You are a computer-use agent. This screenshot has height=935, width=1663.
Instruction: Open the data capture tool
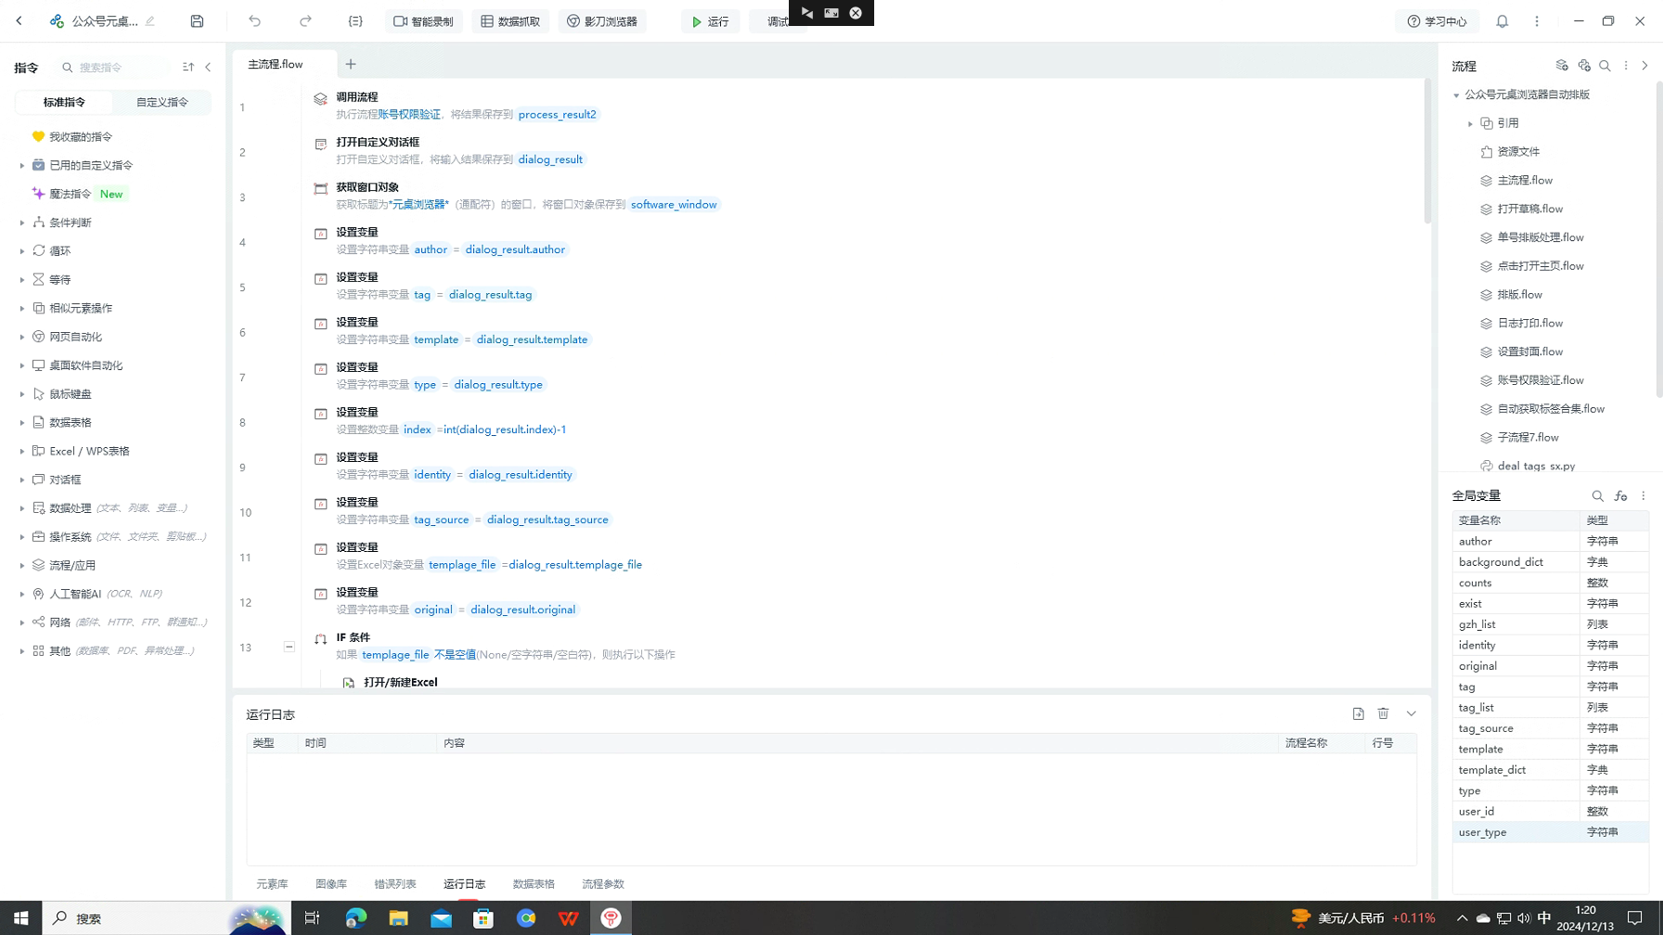510,21
